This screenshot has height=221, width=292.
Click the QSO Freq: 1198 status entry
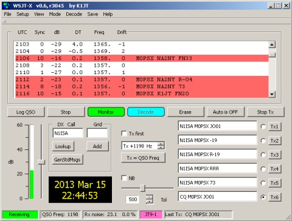60,214
